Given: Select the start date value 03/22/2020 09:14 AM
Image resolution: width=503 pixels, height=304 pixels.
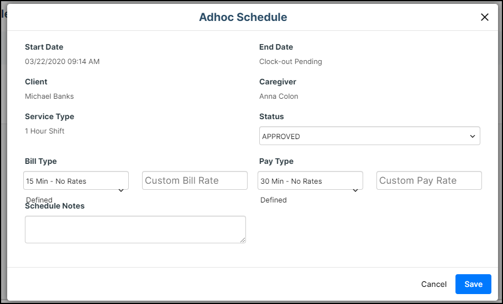Looking at the screenshot, I should click(62, 62).
